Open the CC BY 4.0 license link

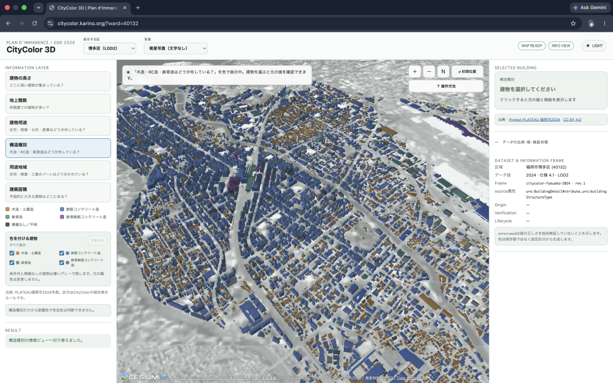tap(572, 120)
